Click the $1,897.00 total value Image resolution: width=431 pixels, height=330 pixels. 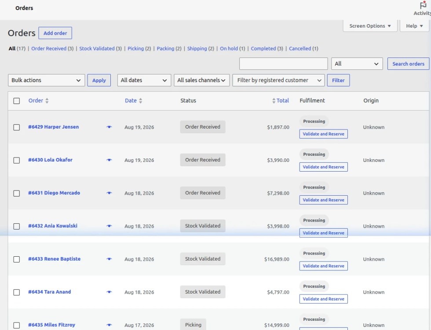tap(278, 127)
